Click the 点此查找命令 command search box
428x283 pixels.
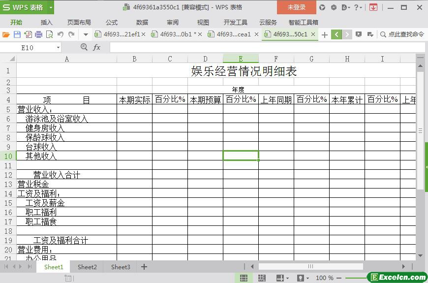(402, 34)
